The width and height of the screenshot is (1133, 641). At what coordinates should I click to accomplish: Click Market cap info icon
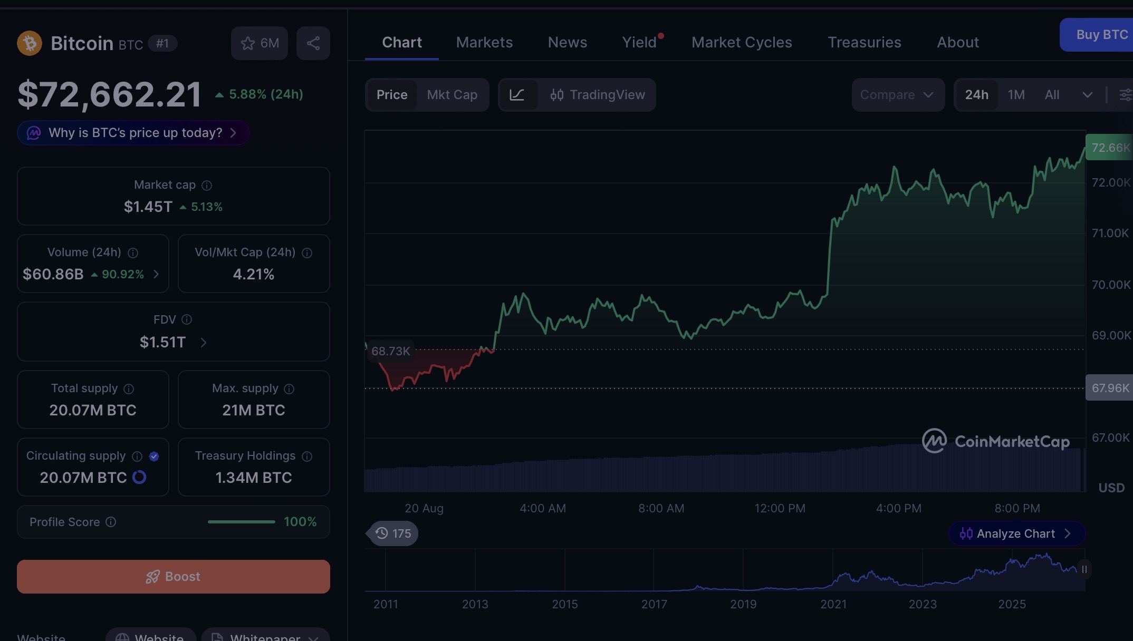click(x=207, y=186)
